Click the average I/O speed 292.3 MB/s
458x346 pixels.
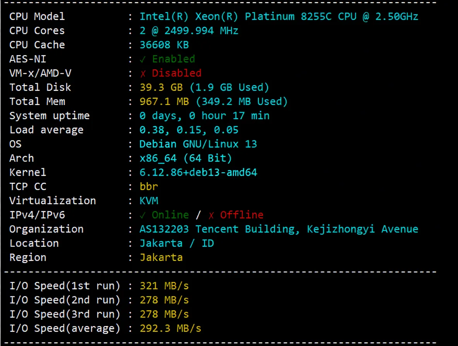170,329
